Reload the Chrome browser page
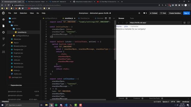This screenshot has height=107, width=191. coord(9,5)
